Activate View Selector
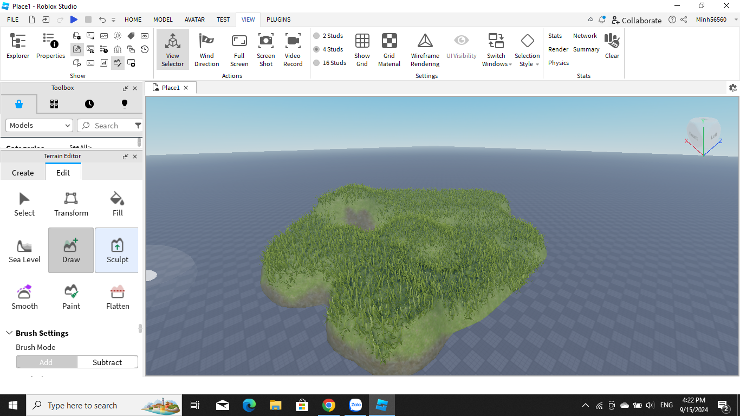Viewport: 740px width, 416px height. point(173,49)
